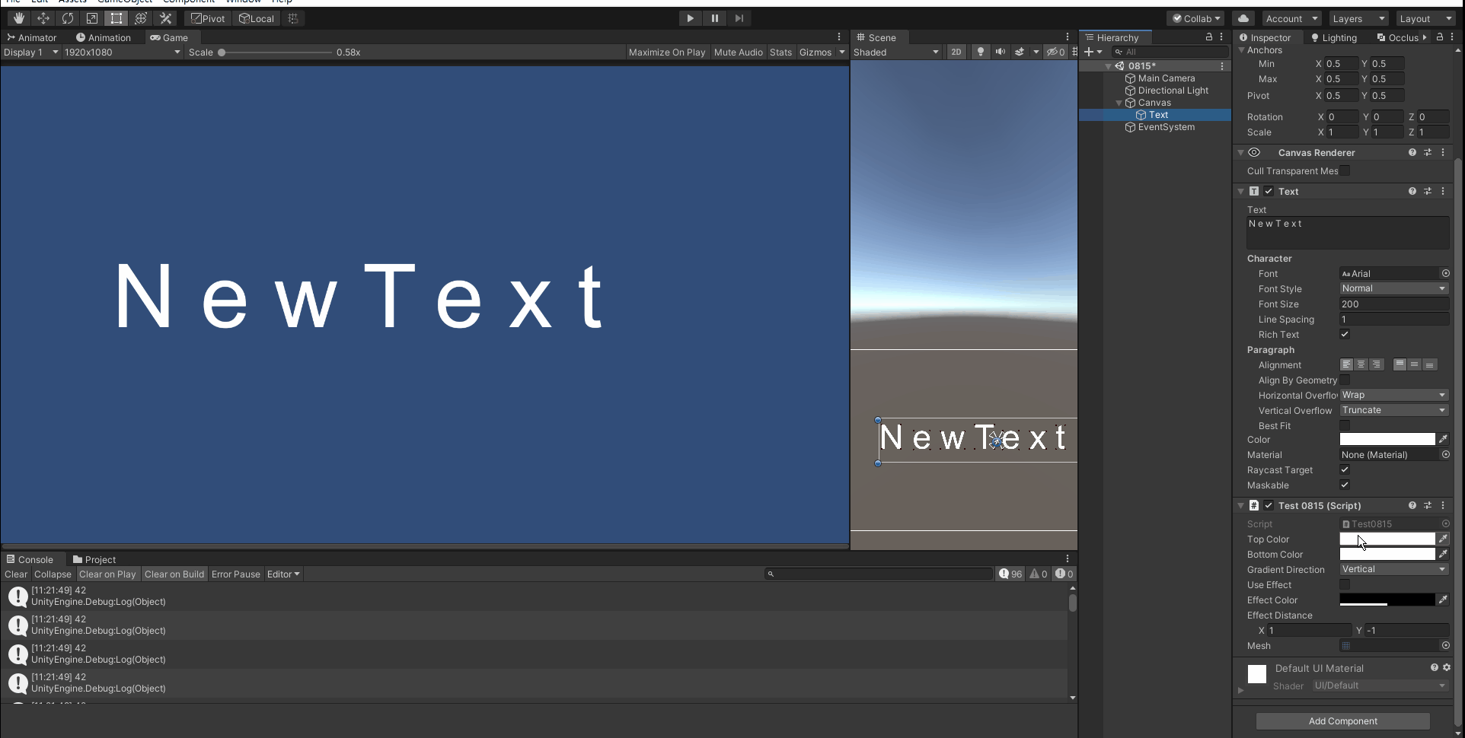The height and width of the screenshot is (738, 1465).
Task: Click the Hierarchy create plus button
Action: [1089, 52]
